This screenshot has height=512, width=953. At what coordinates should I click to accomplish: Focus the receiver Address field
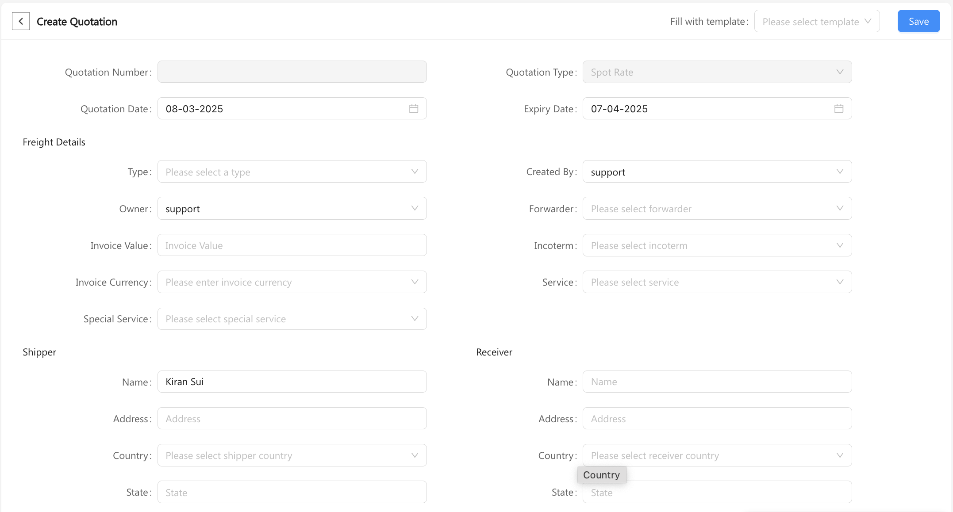point(717,418)
